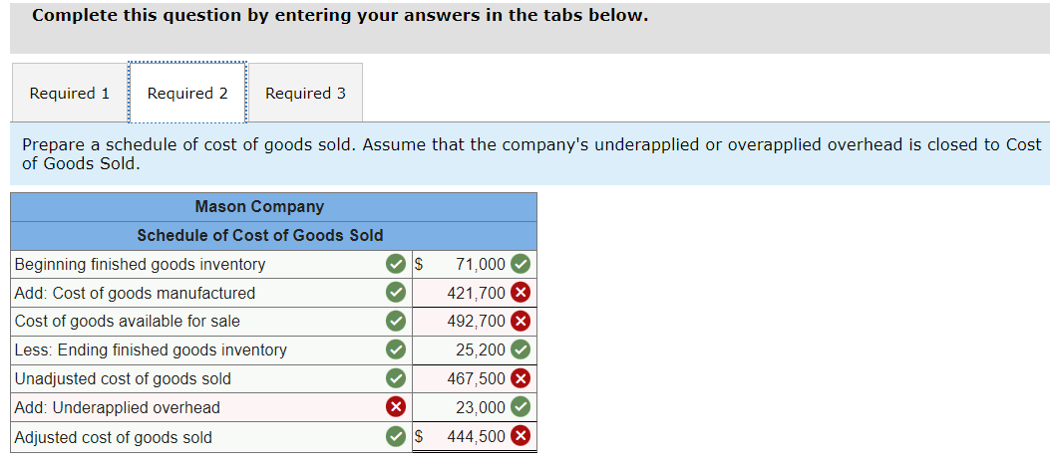
Task: Select the Unadjusted cost of goods sold label cell
Action: coord(197,379)
